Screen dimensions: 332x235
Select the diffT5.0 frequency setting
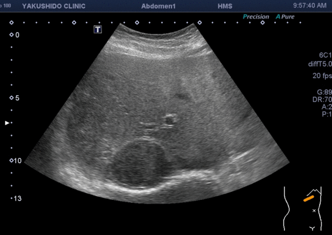click(320, 64)
